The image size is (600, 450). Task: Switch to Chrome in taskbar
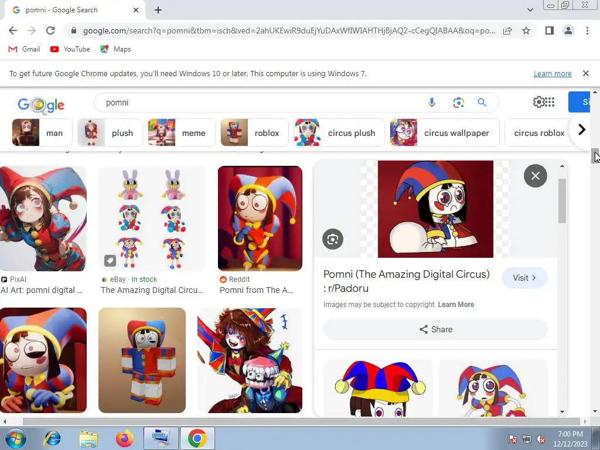pos(197,438)
